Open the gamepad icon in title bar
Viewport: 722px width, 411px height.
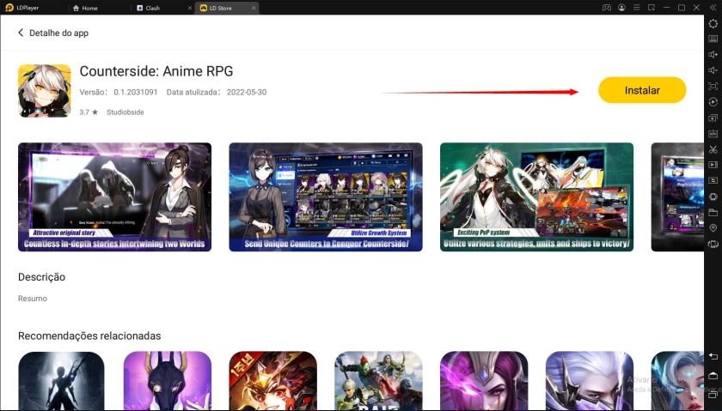point(606,8)
